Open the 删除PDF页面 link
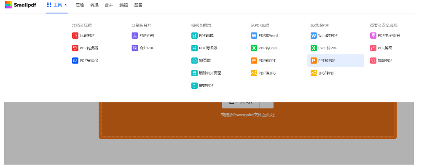 [x=210, y=73]
